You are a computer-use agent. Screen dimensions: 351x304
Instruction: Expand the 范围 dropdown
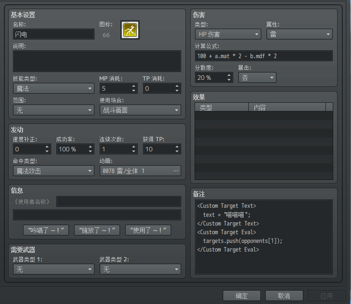(54, 110)
